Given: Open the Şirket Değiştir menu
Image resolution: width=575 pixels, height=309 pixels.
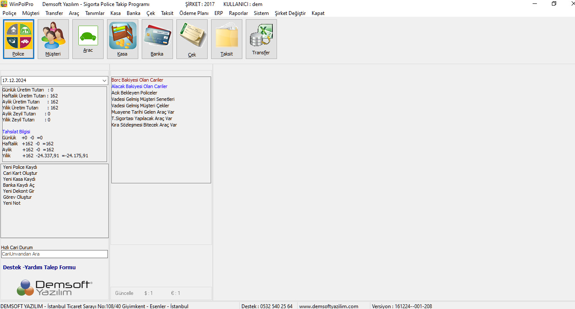Looking at the screenshot, I should click(290, 13).
